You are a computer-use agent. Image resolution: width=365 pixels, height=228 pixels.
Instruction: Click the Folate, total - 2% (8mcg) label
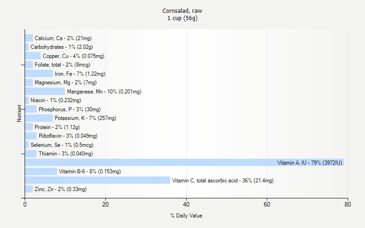coord(63,65)
